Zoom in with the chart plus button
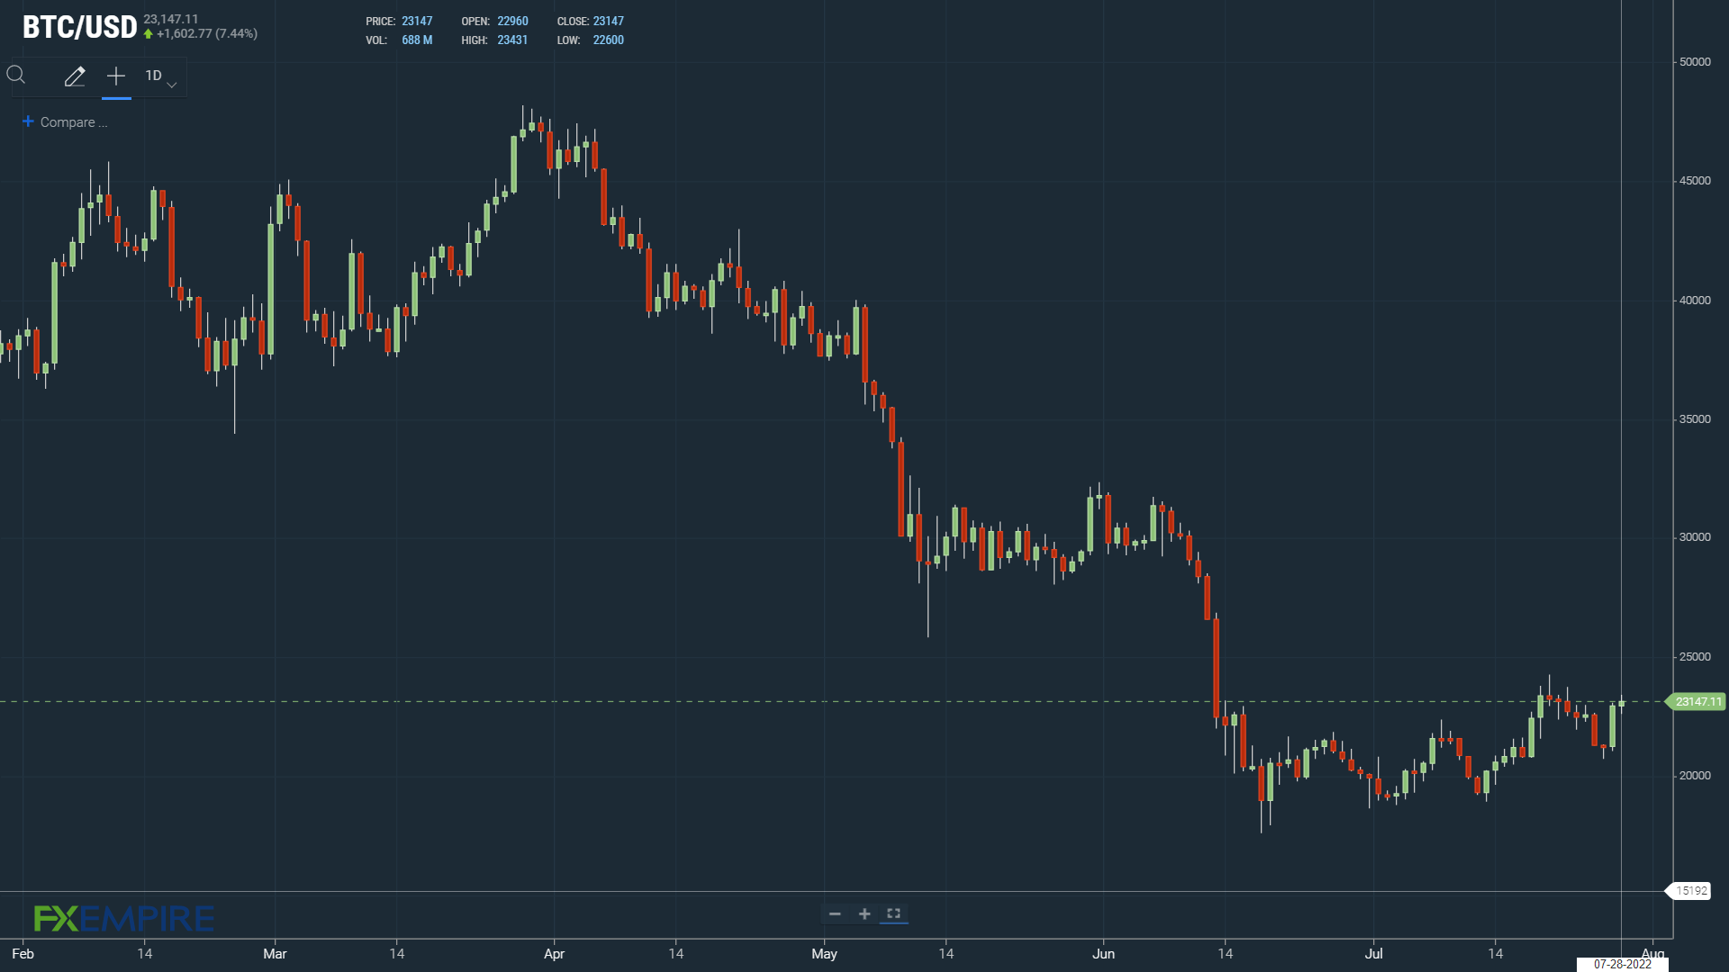The height and width of the screenshot is (972, 1729). [864, 913]
